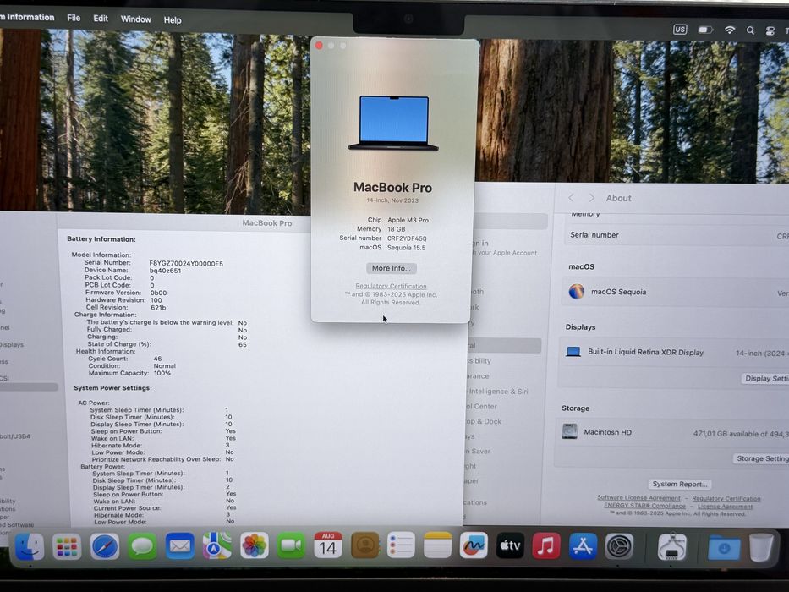Click the System Information chip icon in the Dock
This screenshot has height=592, width=789.
click(x=672, y=546)
